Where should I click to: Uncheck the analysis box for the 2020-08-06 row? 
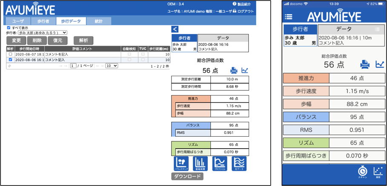tap(10, 60)
